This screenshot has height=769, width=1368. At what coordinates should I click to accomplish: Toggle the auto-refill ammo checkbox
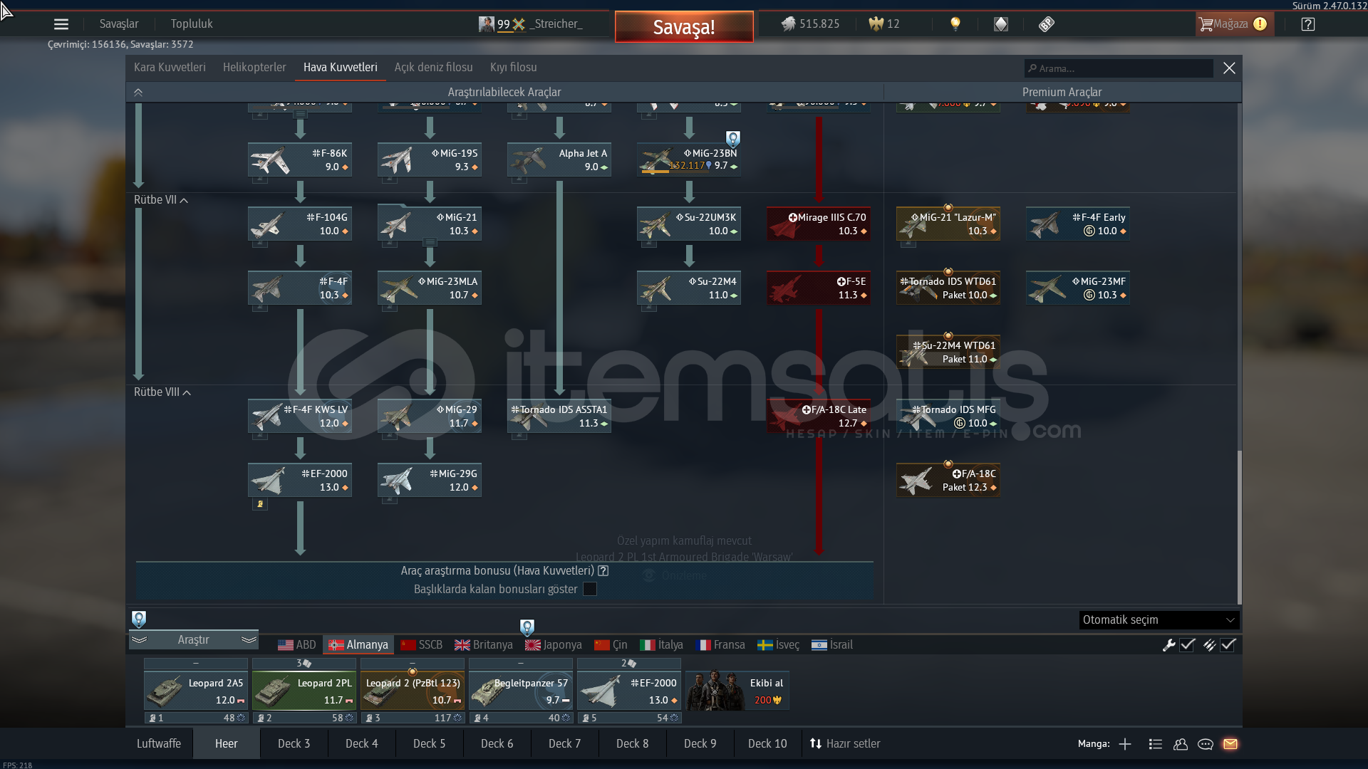[x=1228, y=645]
